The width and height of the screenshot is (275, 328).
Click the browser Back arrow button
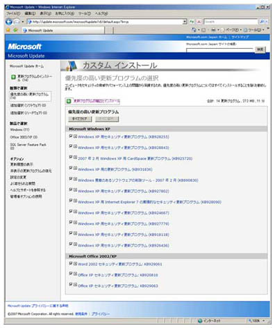[x=9, y=22]
